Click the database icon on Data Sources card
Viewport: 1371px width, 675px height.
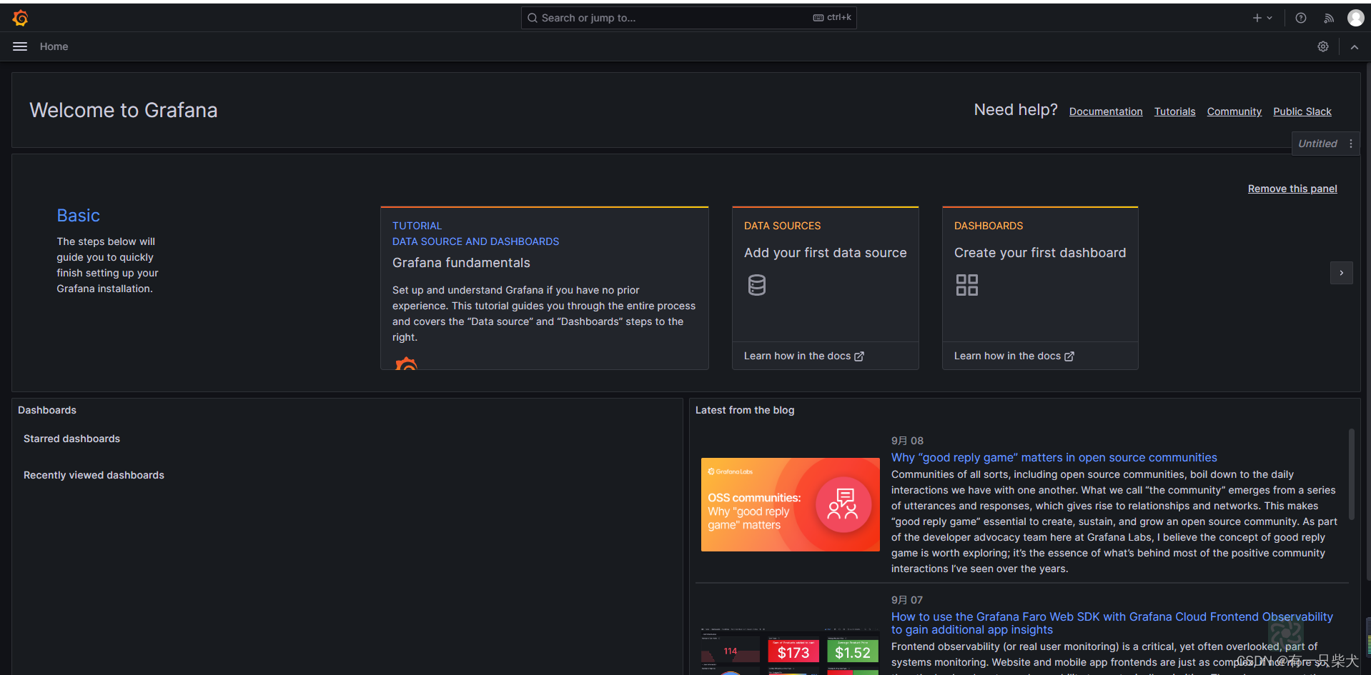tap(757, 284)
